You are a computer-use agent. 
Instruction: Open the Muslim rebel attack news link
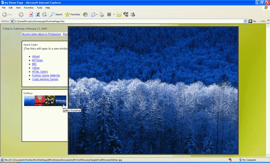[41, 34]
